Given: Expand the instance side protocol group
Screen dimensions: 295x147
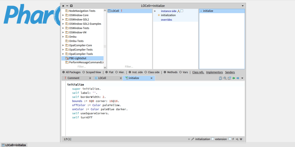Looking at the screenshot, I should (155, 11).
